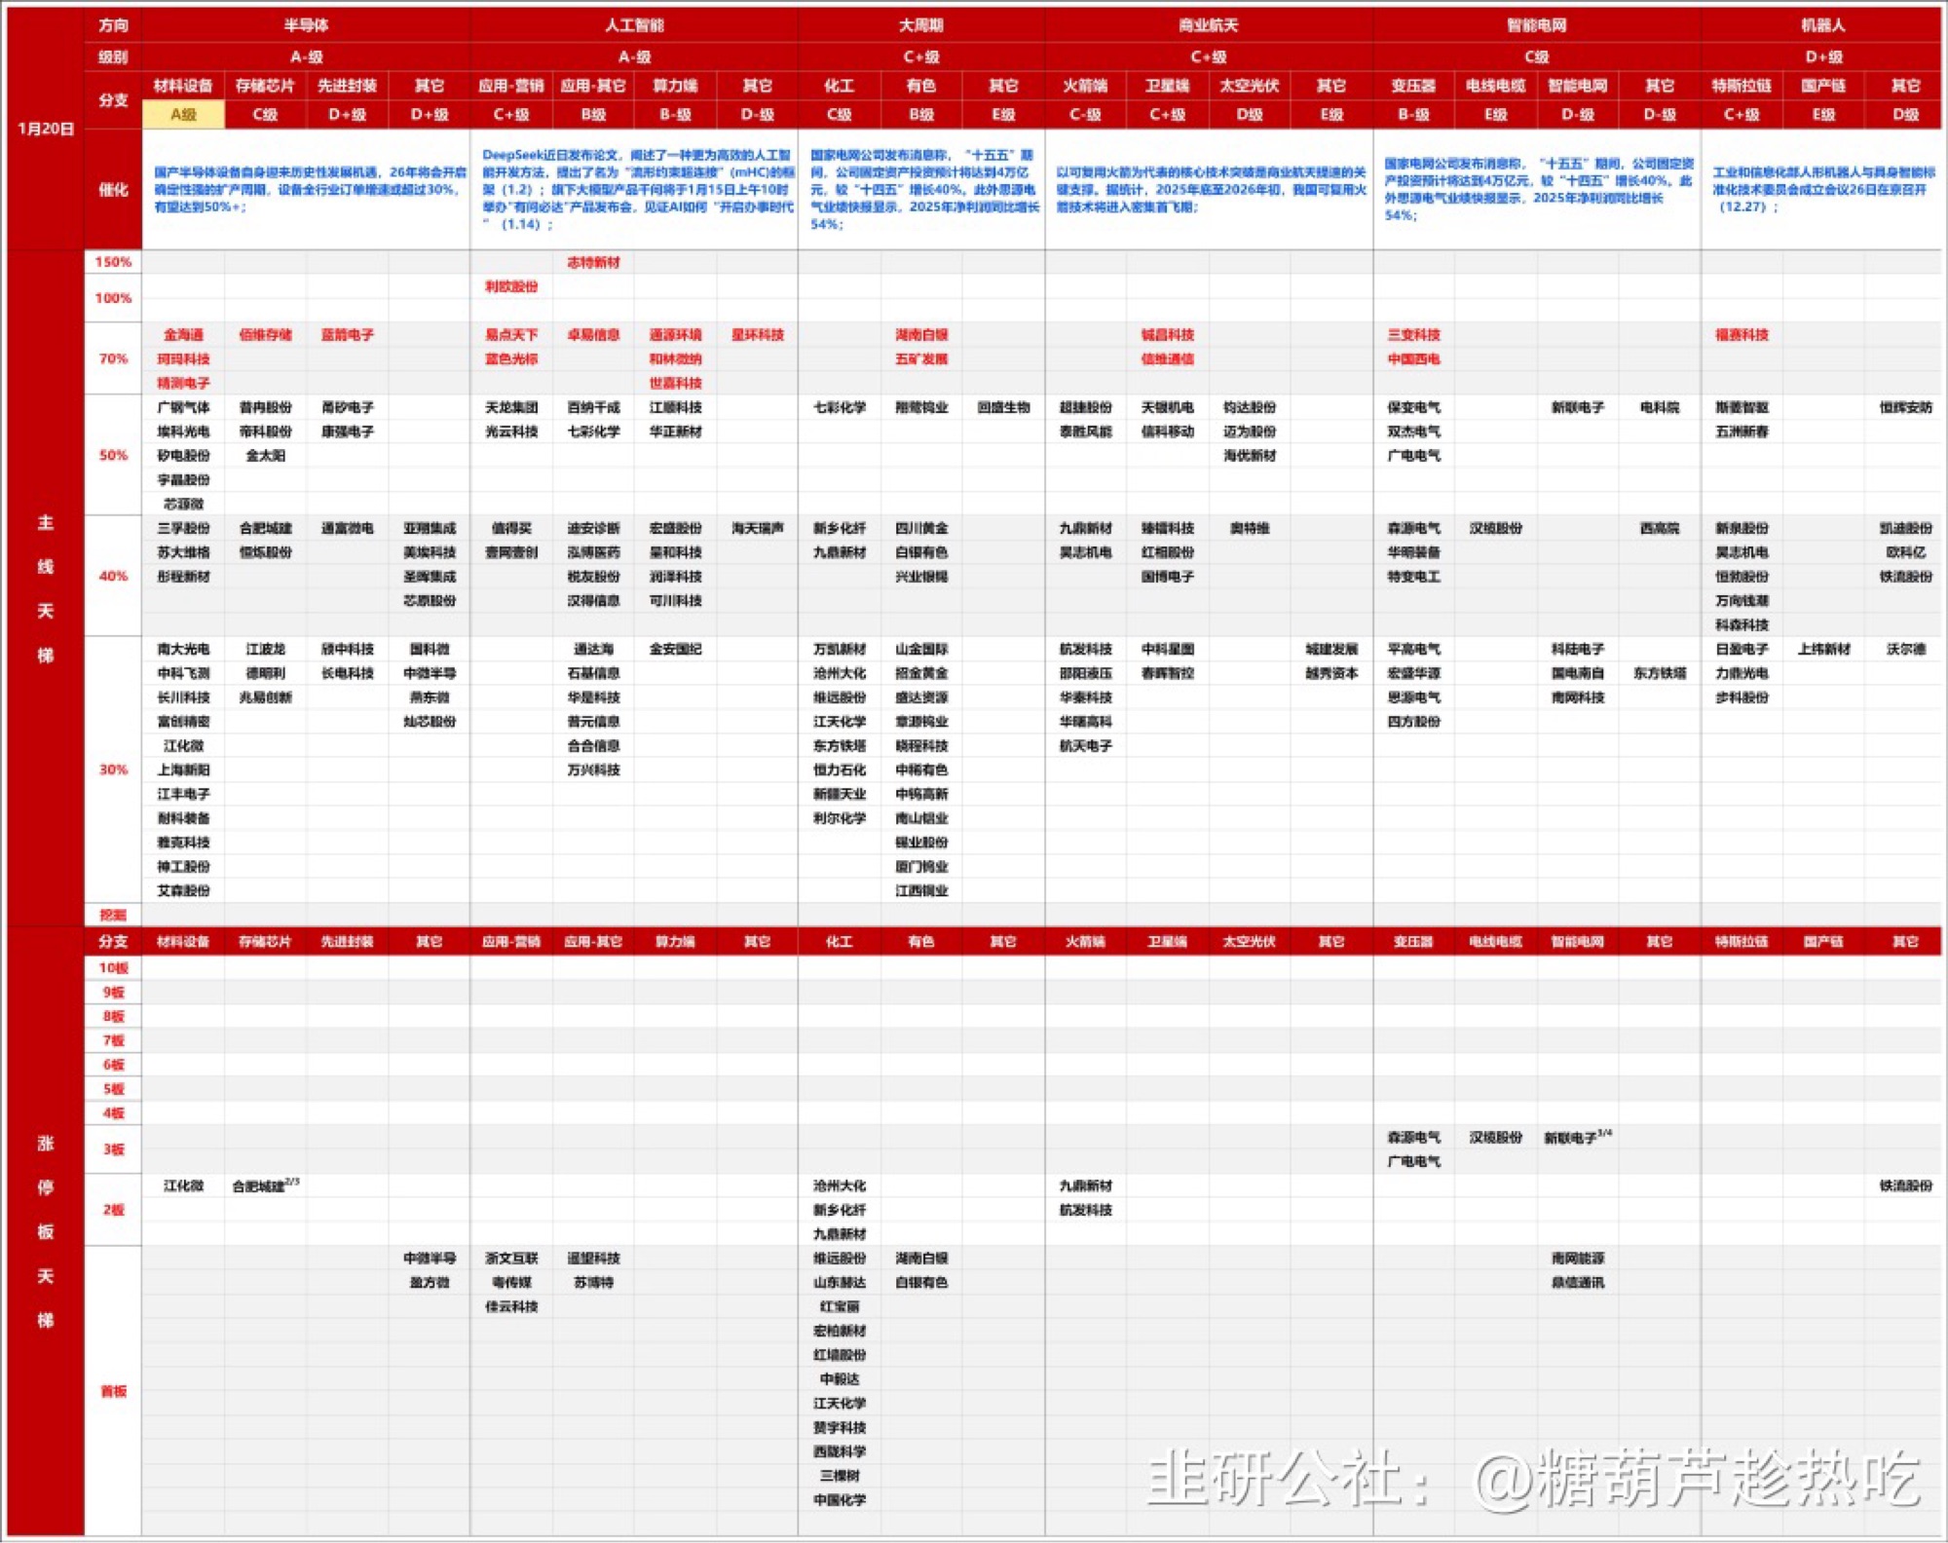Click the 四川黄金 cell in 40% row

click(920, 528)
